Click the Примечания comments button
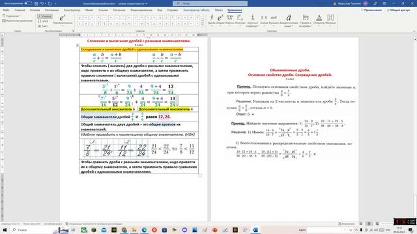The image size is (417, 234). (x=371, y=10)
